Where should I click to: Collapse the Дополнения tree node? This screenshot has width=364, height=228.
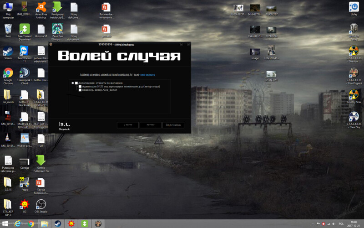[72, 83]
